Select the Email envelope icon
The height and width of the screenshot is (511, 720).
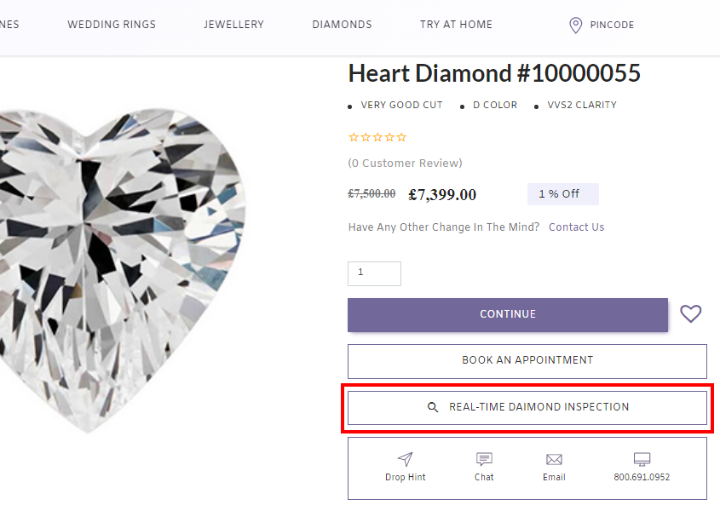pos(554,458)
